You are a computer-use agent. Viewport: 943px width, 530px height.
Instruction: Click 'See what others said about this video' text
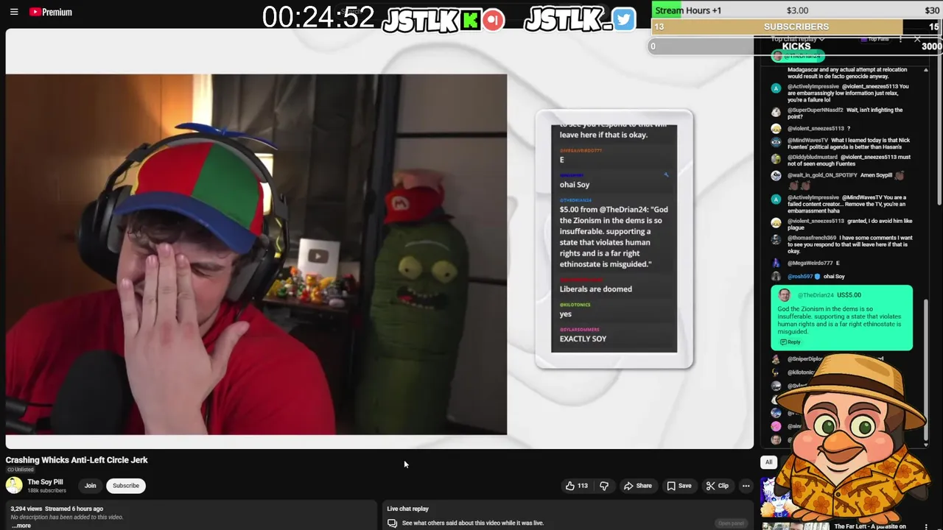(473, 523)
